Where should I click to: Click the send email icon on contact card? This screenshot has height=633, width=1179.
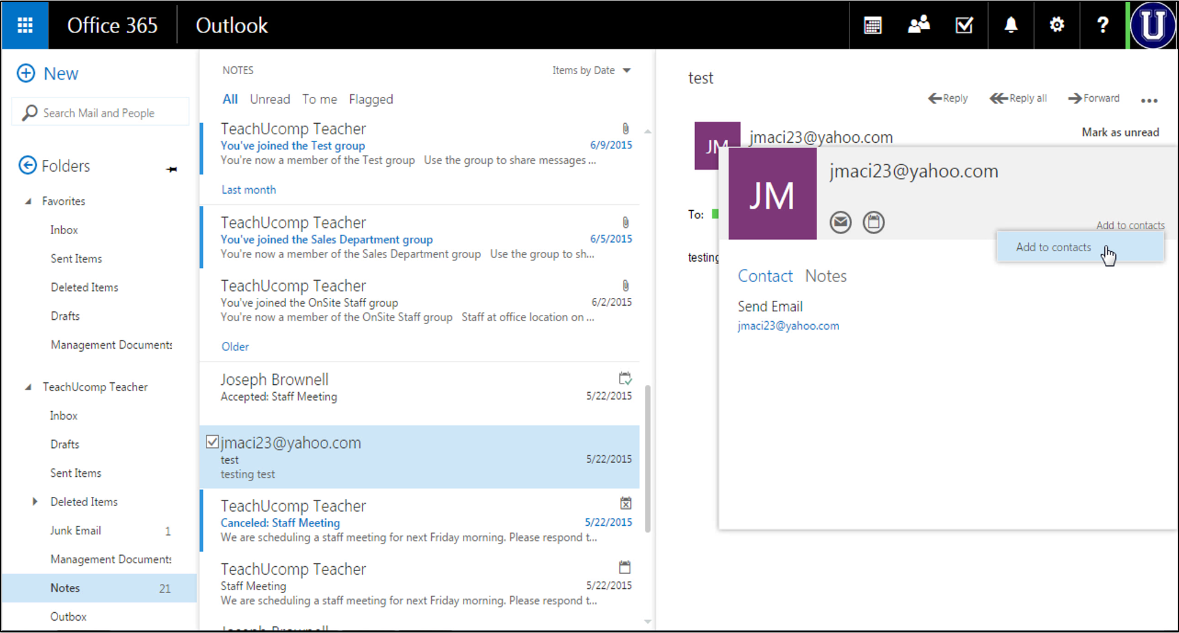[x=840, y=222]
